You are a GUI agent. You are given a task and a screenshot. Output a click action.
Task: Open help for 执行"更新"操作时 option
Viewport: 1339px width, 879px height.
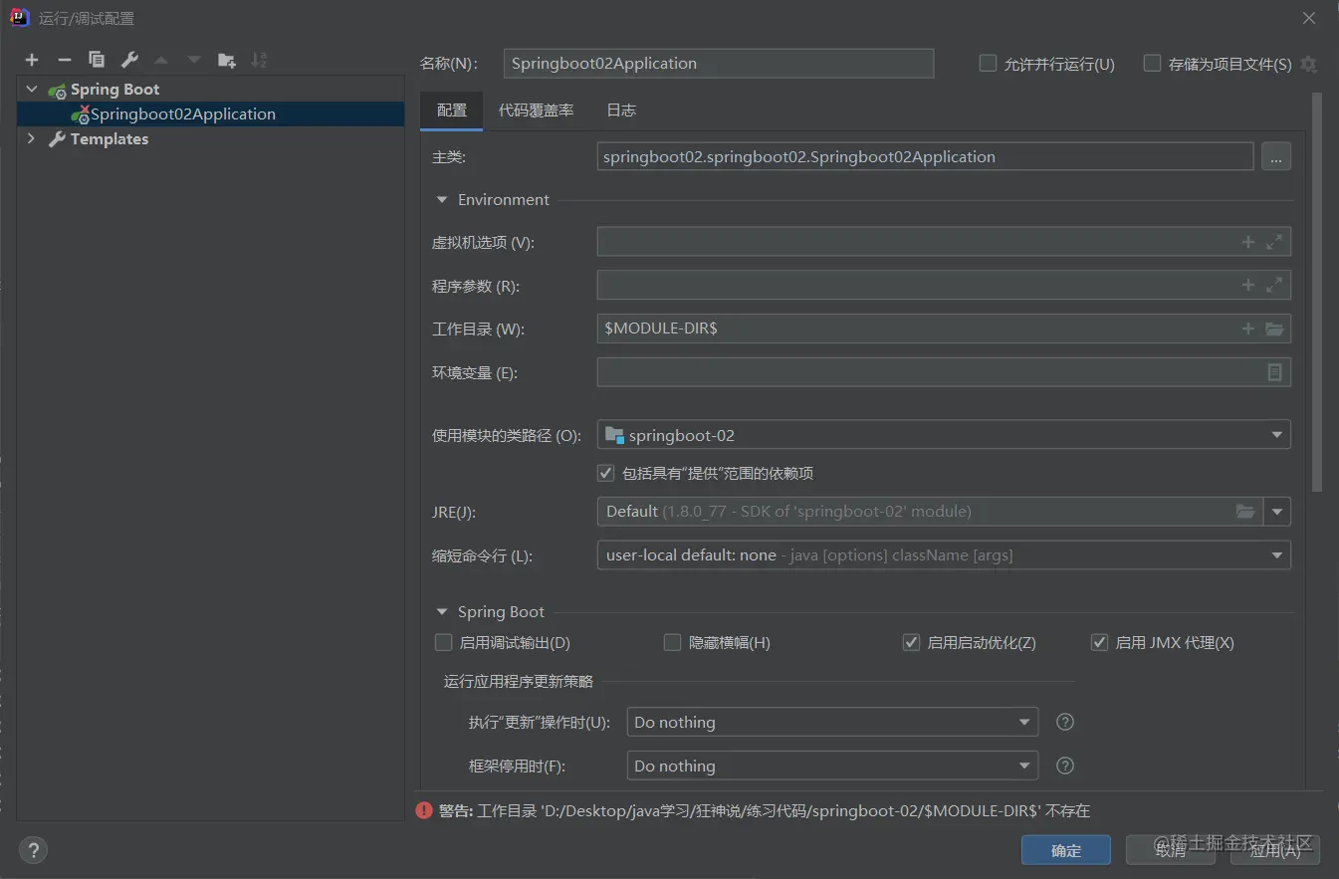1065,722
